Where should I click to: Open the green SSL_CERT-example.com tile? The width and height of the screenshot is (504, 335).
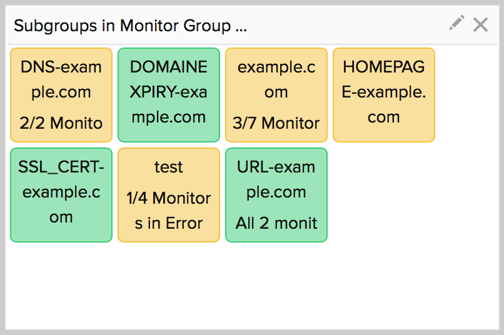click(61, 194)
